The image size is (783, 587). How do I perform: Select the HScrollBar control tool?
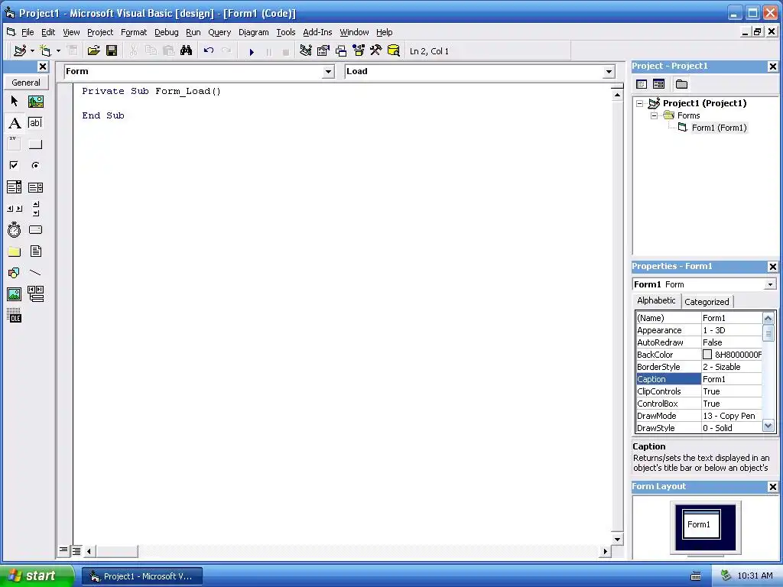coord(15,209)
